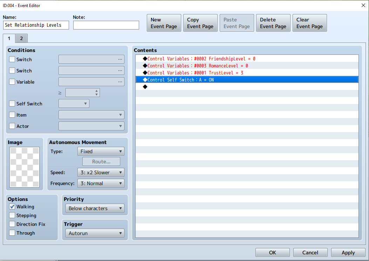The height and width of the screenshot is (261, 369).
Task: Open the Self Switch condition dropdown
Action: pos(74,104)
